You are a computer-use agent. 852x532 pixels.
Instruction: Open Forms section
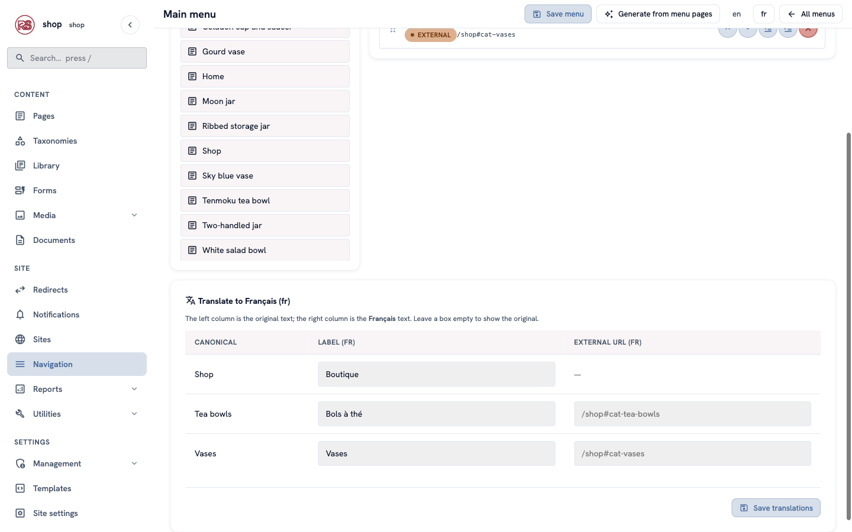coord(77,190)
